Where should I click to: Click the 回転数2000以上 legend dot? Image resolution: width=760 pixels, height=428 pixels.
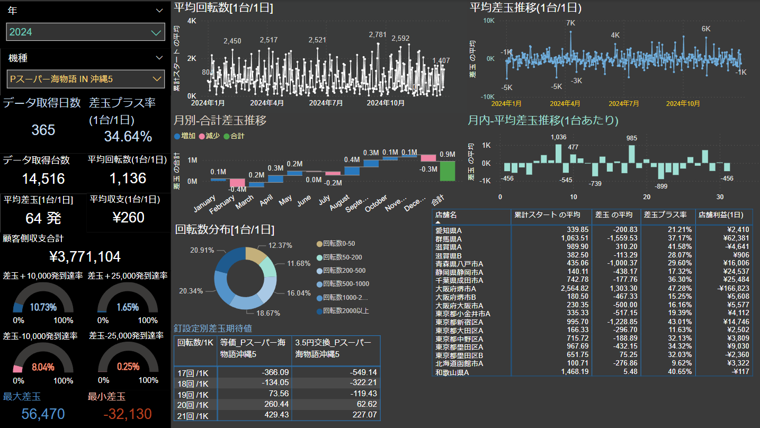pos(319,311)
